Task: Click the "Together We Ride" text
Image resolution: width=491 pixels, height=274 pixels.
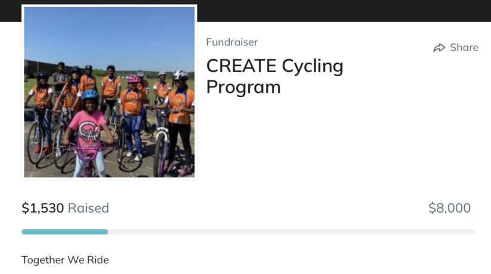Action: point(65,260)
